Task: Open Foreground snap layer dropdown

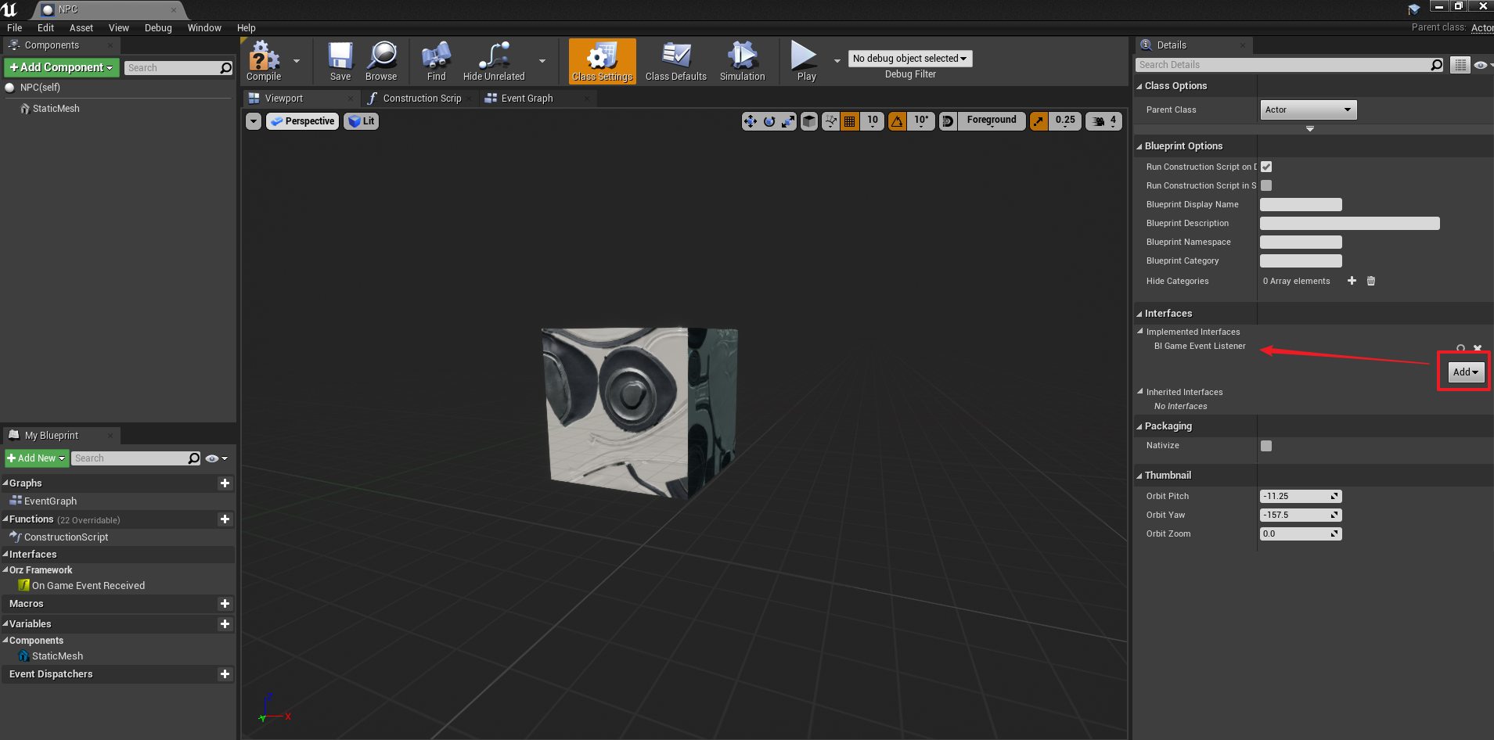Action: (992, 121)
